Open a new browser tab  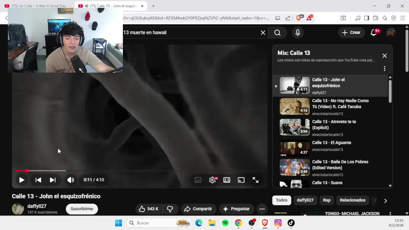click(153, 6)
